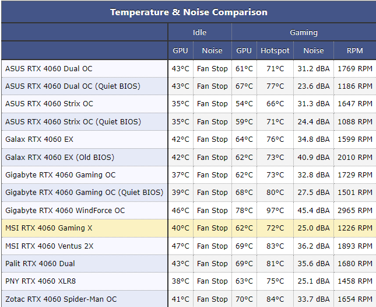Select the ASUS RTX 4060 Strix OC (Quiet BIOS) name

coord(73,122)
